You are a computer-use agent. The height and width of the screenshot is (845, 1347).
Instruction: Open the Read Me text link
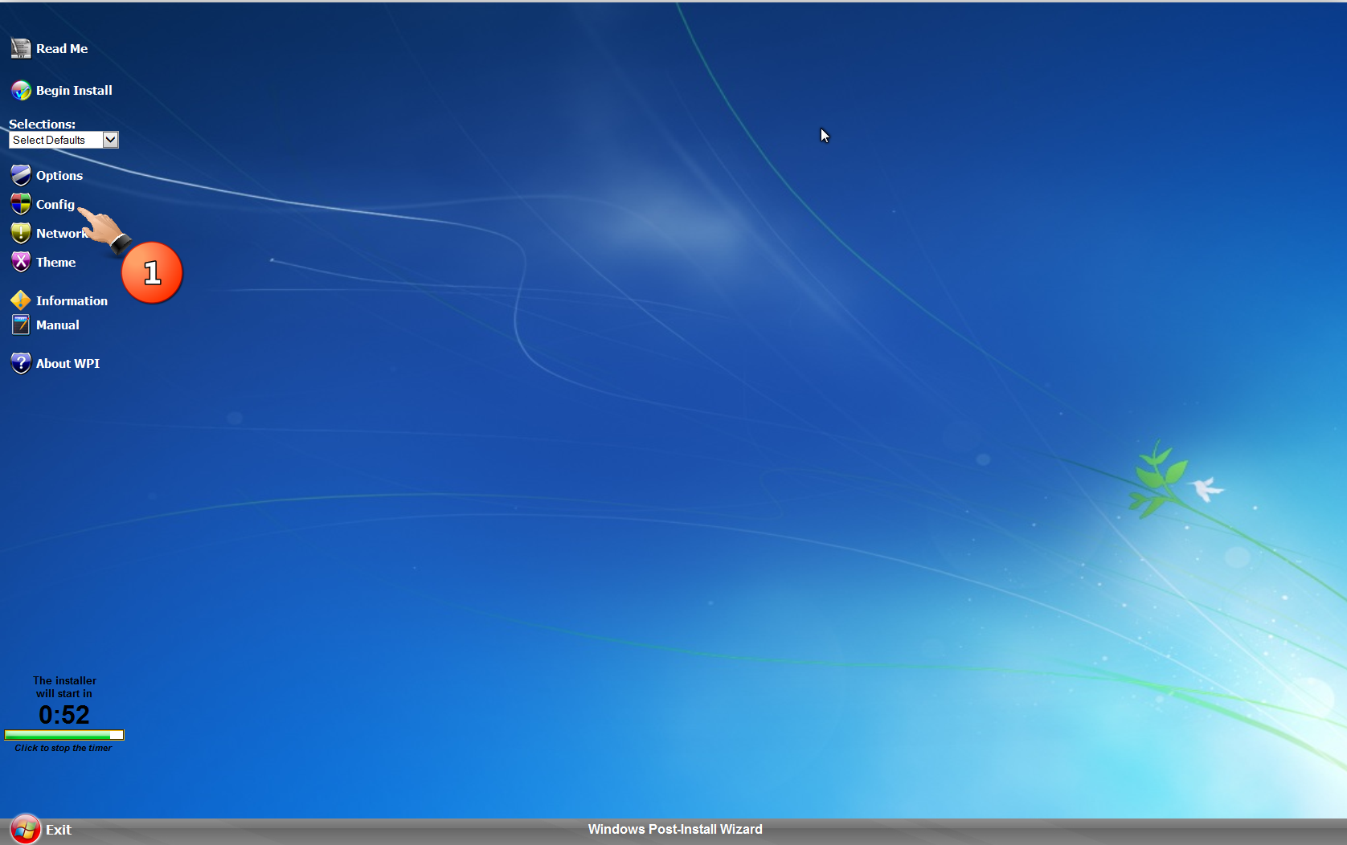[x=62, y=48]
